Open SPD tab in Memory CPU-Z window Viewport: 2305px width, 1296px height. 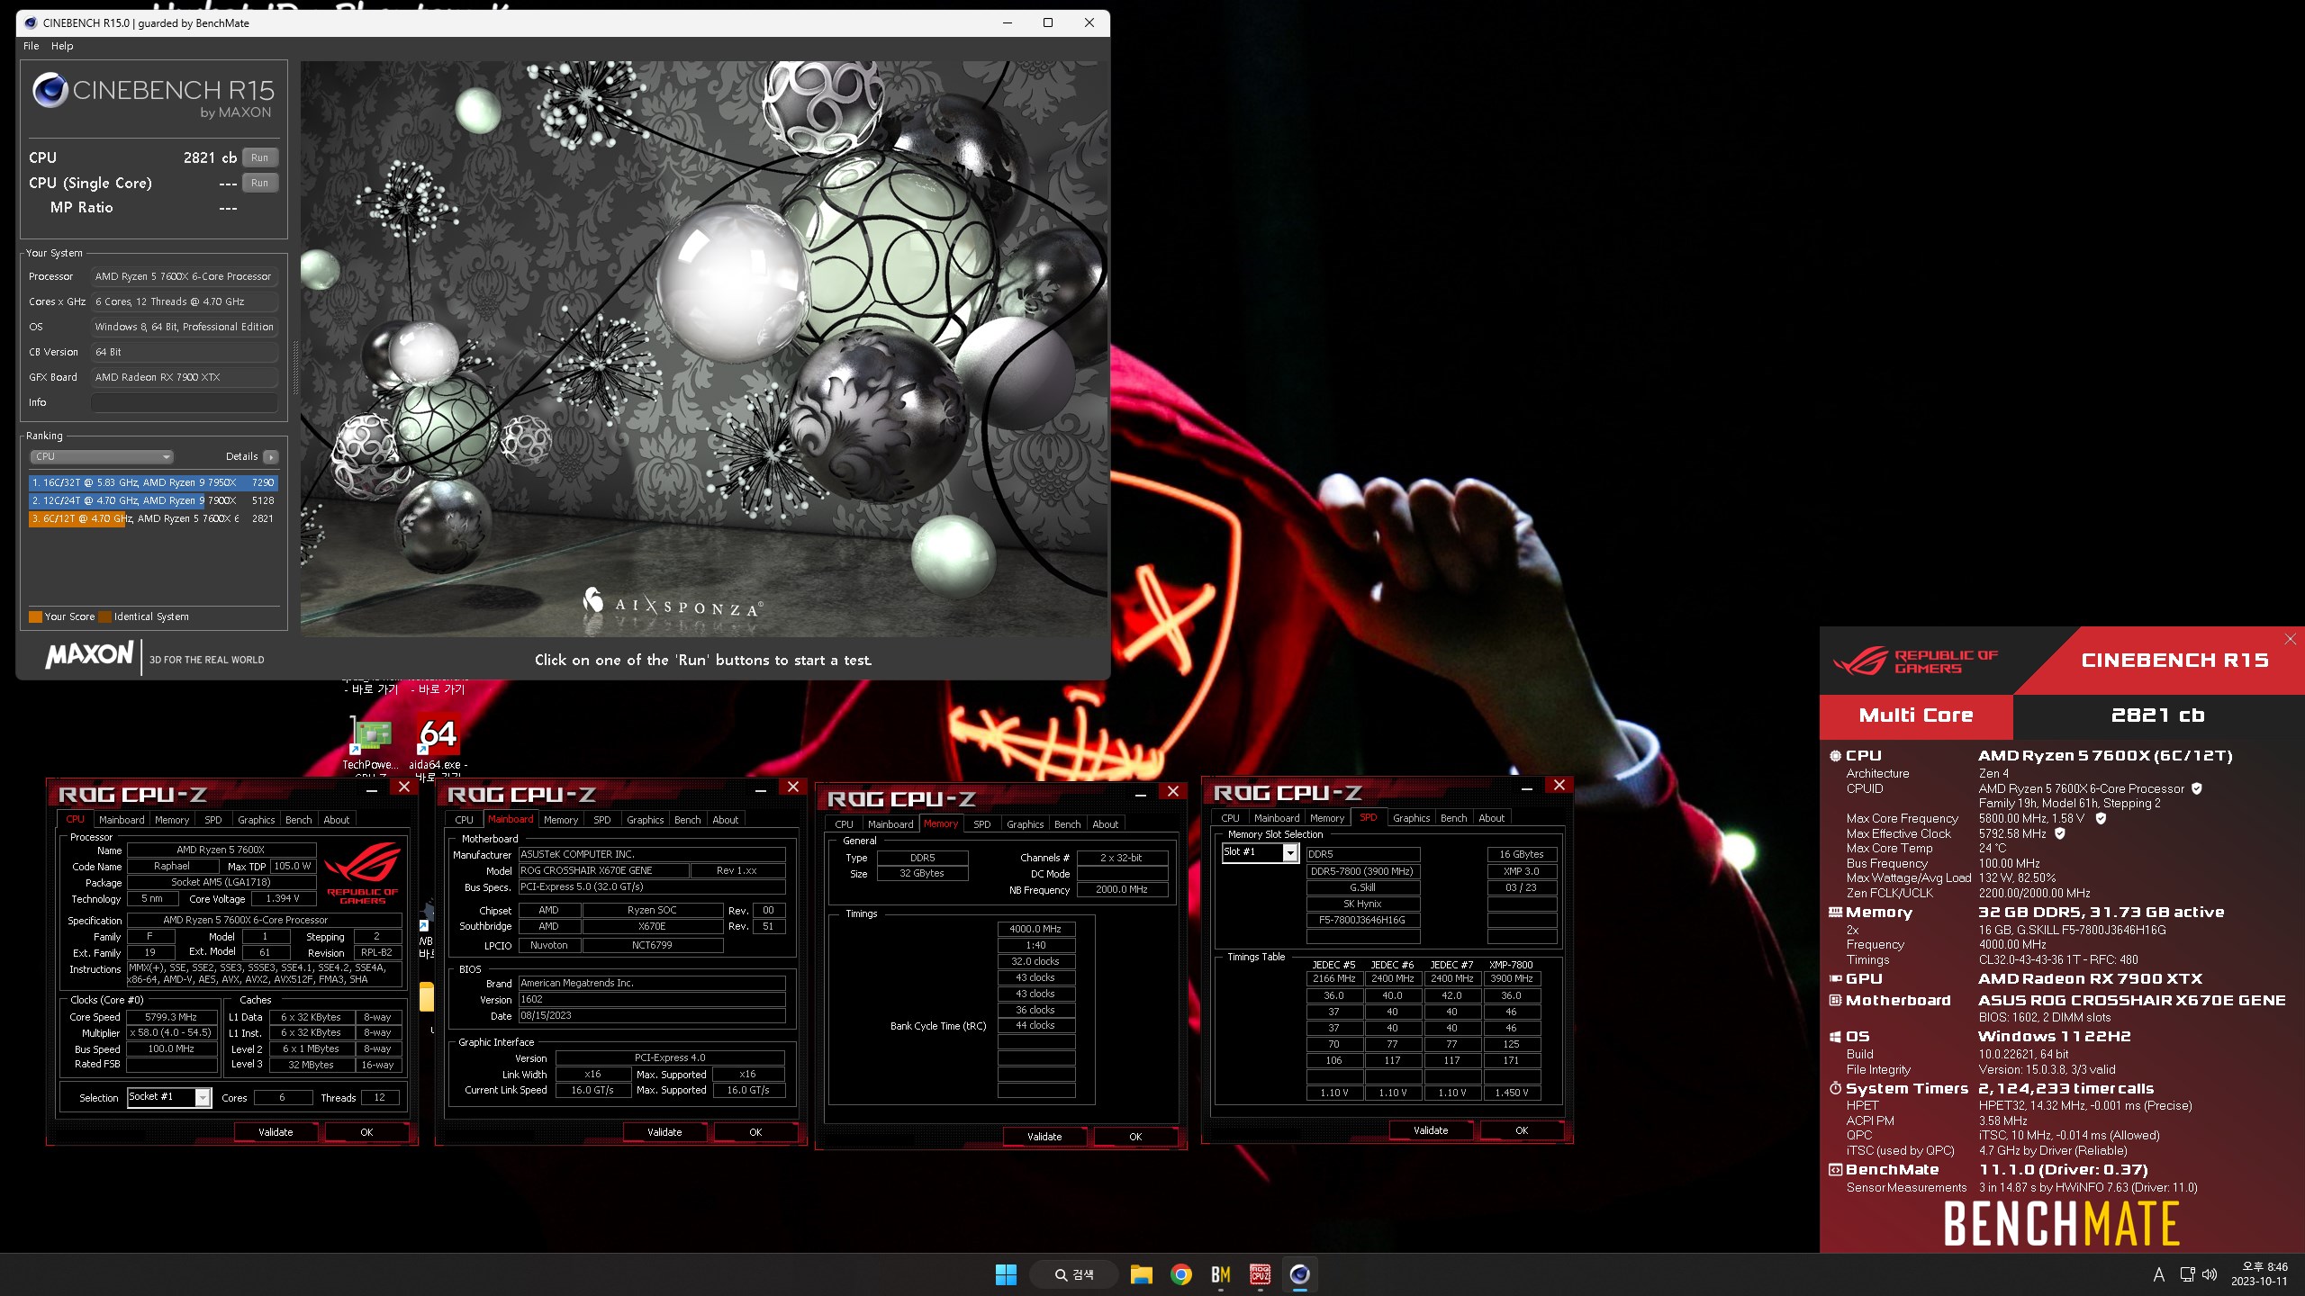[982, 824]
